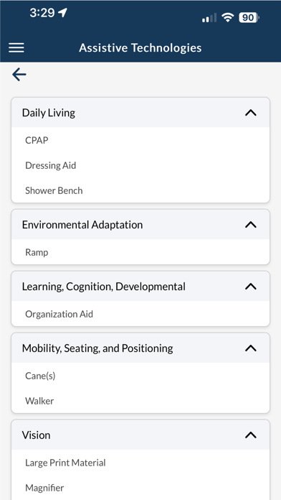Collapse the Vision section chevron
281x500 pixels.
[251, 435]
